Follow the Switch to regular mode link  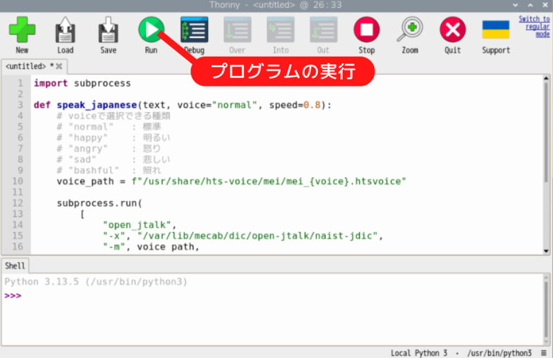click(x=534, y=26)
